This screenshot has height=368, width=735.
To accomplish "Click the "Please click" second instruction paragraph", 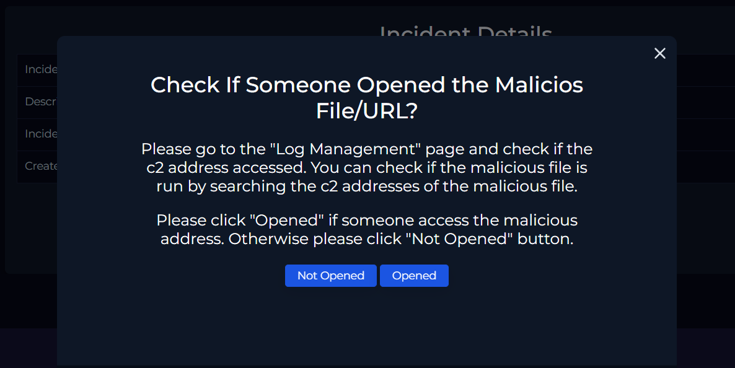I will (367, 229).
